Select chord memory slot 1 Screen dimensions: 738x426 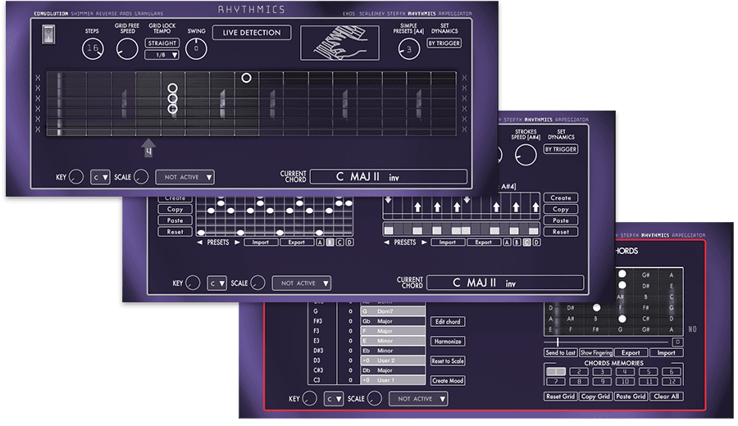click(555, 372)
